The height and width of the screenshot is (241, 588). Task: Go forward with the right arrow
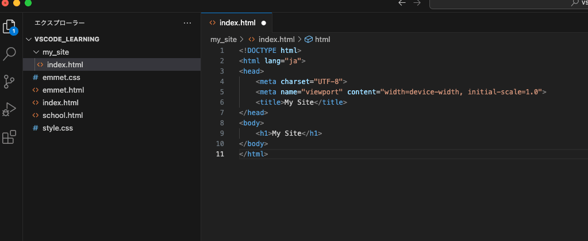pos(417,3)
